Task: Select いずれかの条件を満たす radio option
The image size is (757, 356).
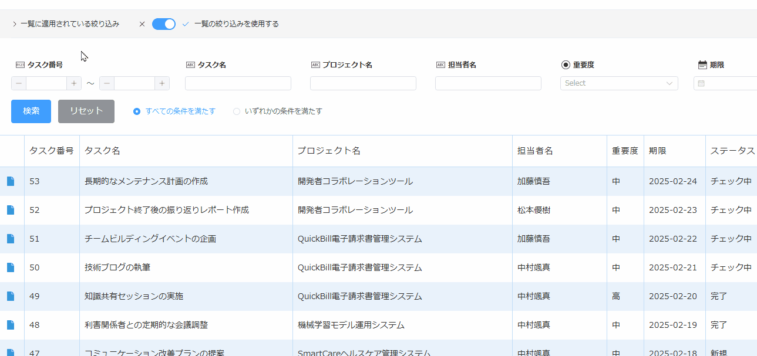Action: 237,111
